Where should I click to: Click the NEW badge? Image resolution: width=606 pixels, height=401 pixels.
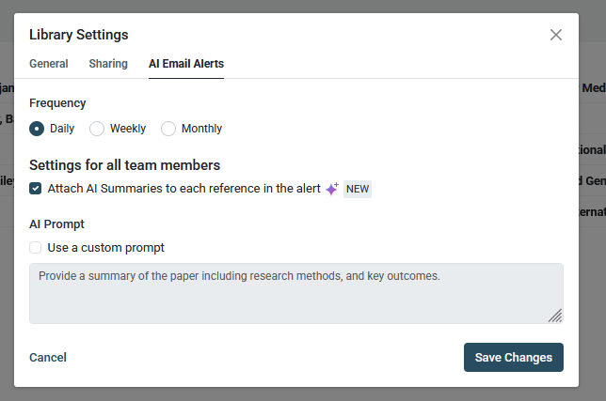coord(358,189)
